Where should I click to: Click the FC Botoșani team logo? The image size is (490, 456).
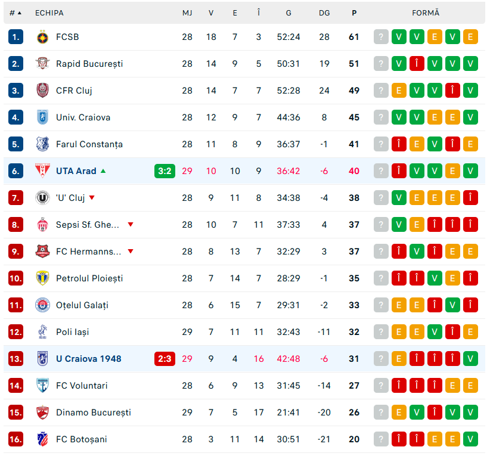point(42,439)
